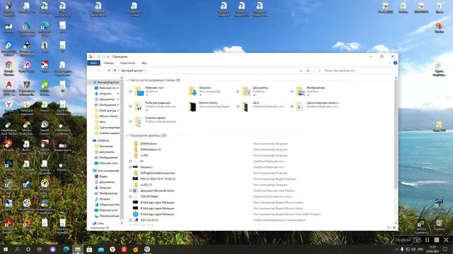The image size is (453, 254).
Task: Open the Windows Start menu
Action: click(x=5, y=249)
